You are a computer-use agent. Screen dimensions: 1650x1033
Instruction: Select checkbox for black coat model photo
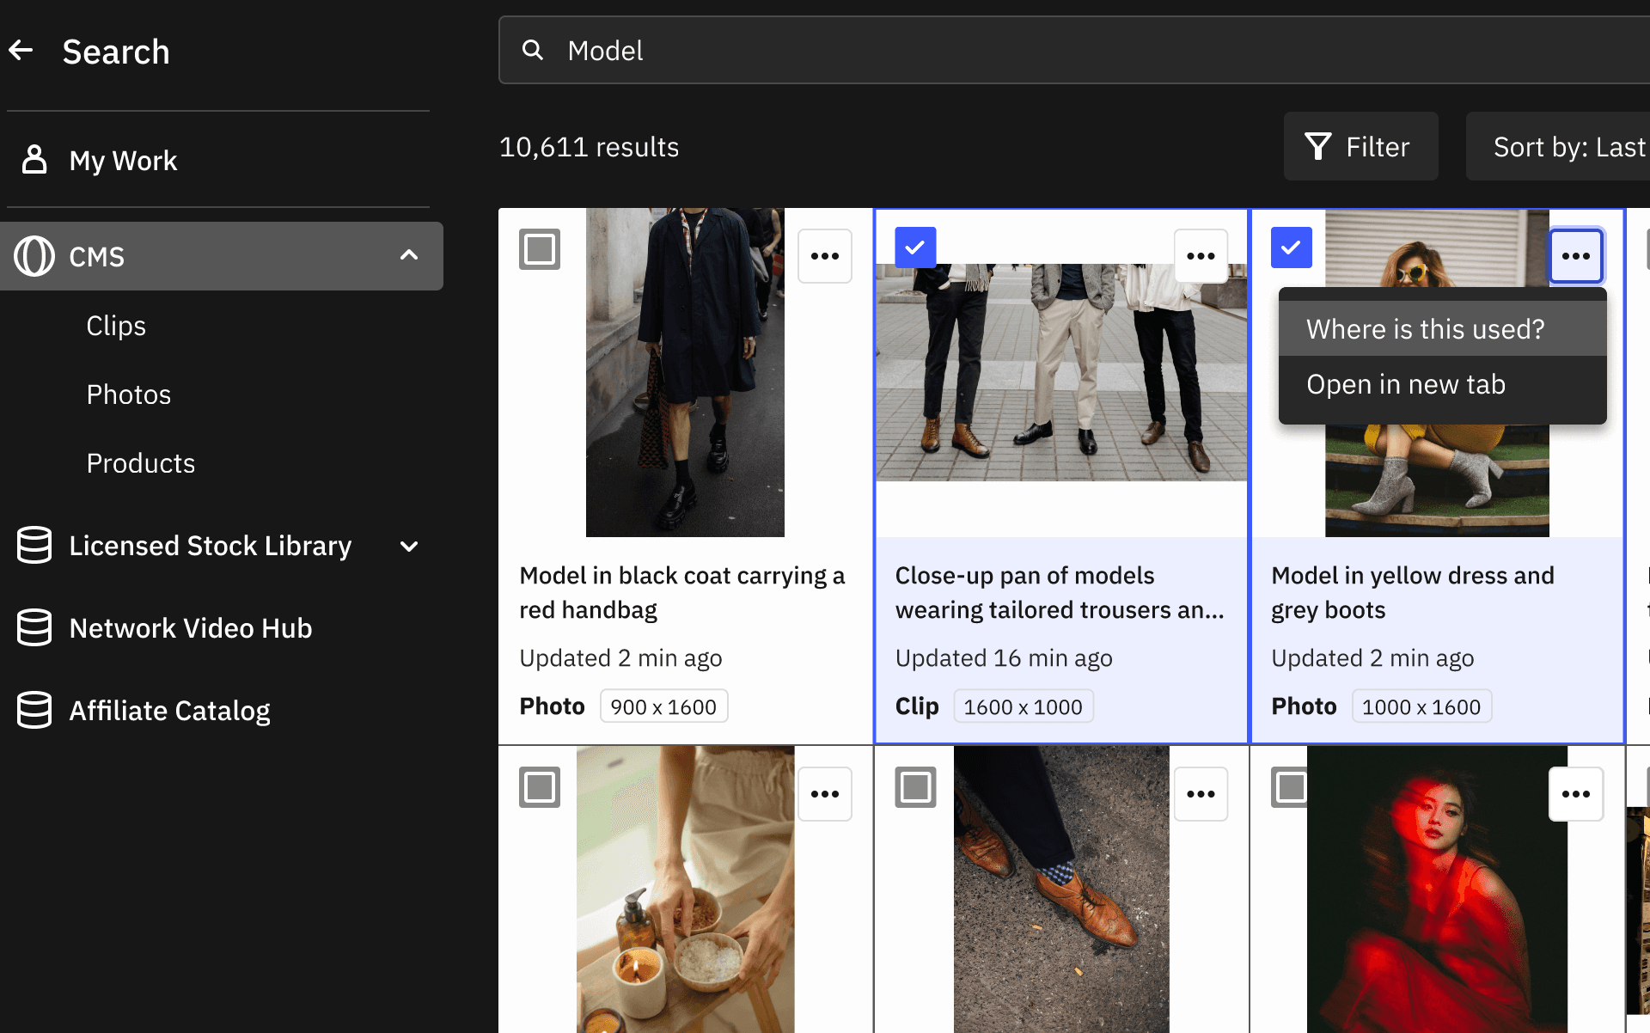click(540, 249)
